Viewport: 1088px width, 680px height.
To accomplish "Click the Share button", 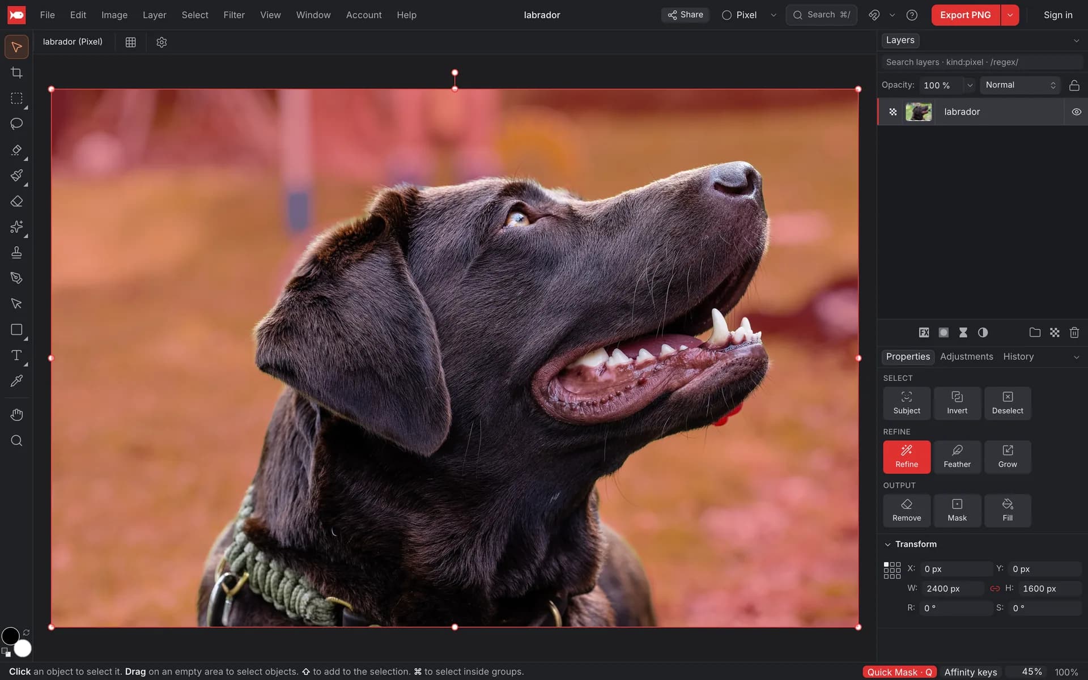I will [685, 15].
